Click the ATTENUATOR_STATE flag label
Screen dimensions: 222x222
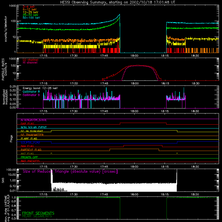34,120
